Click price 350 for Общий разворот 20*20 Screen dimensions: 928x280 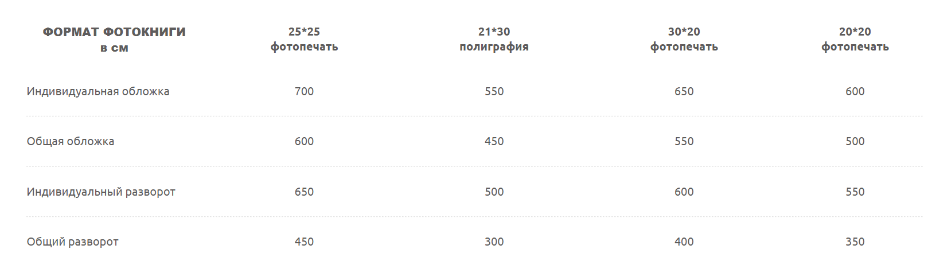(855, 242)
